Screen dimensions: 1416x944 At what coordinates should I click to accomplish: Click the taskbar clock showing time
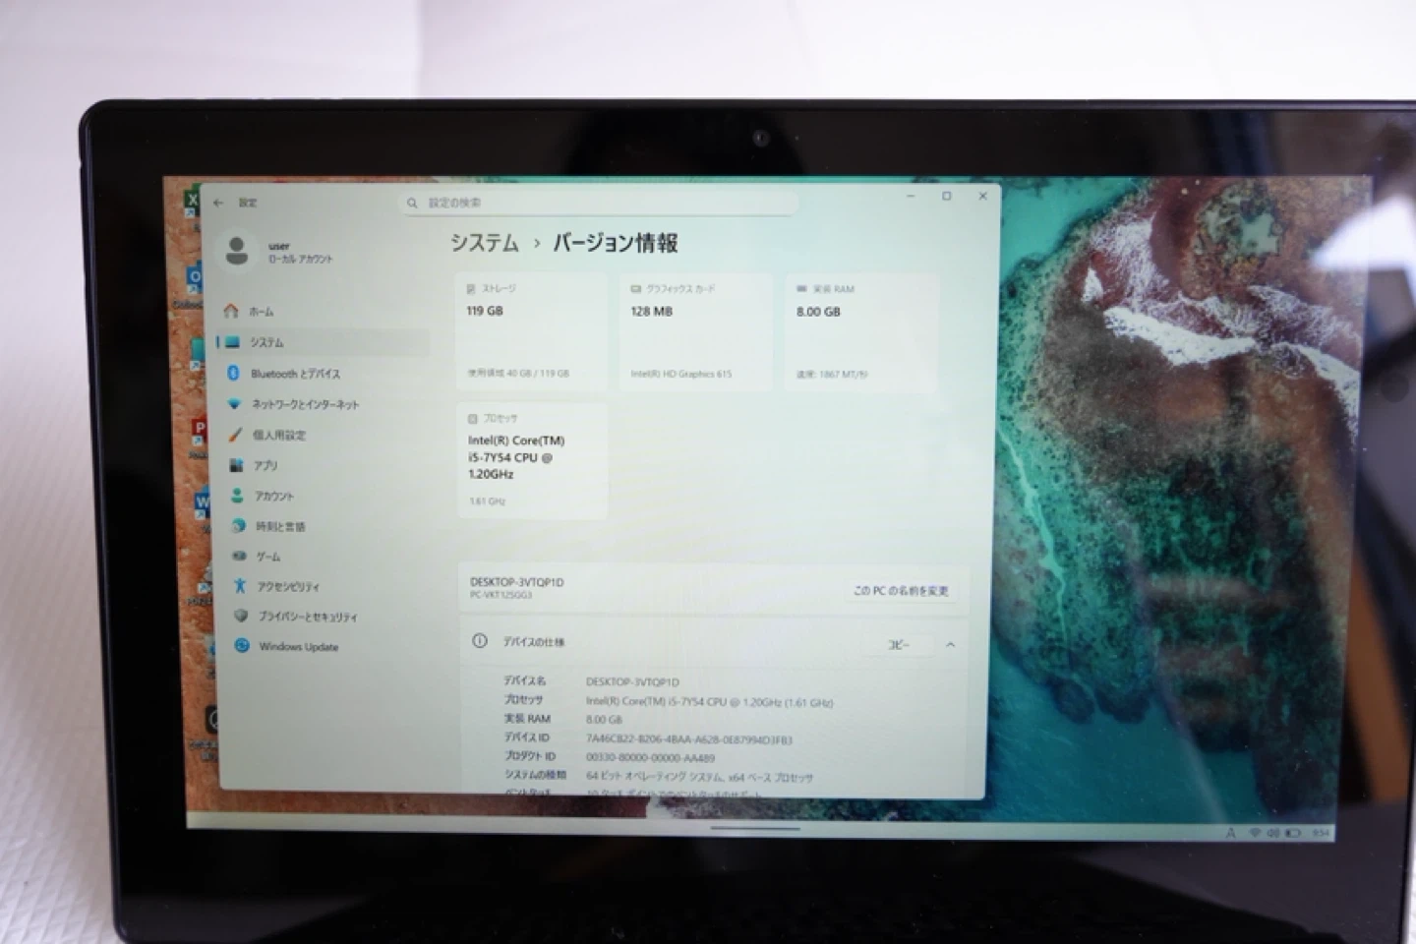point(1320,833)
